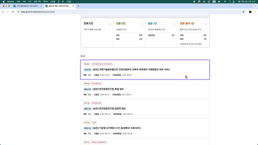258x145 pixels.
Task: Expand the 만료·중지 1건 card arrow
Action: (x=205, y=24)
